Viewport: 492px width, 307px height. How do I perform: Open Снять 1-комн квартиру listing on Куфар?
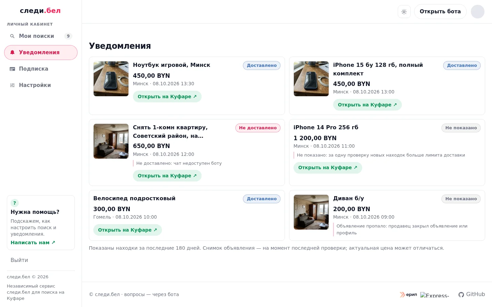[167, 176]
